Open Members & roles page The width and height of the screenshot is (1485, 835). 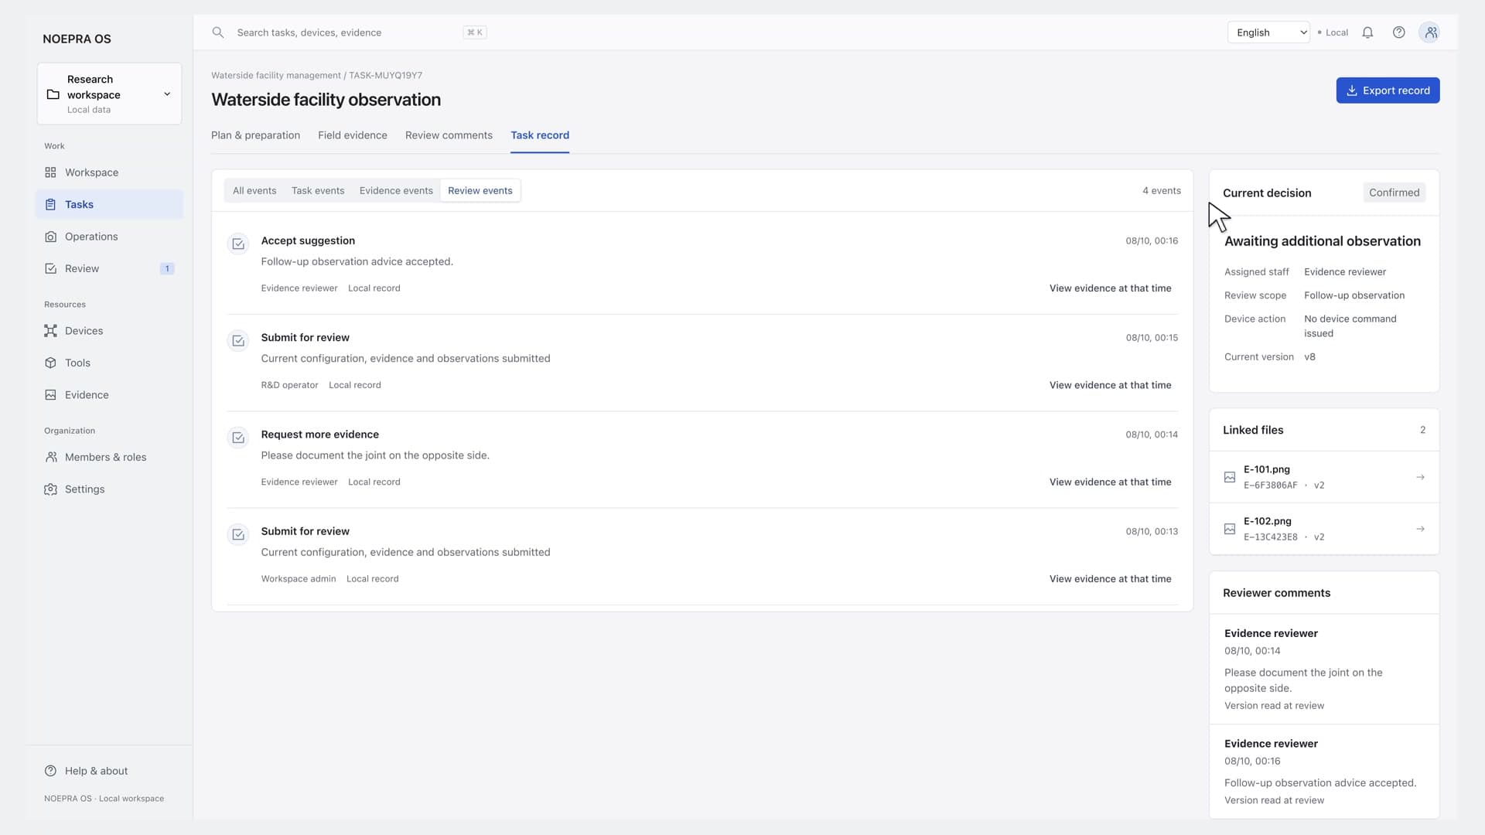pyautogui.click(x=109, y=457)
